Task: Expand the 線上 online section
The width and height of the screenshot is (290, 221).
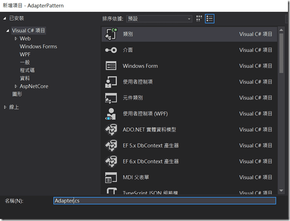Action: pyautogui.click(x=5, y=107)
